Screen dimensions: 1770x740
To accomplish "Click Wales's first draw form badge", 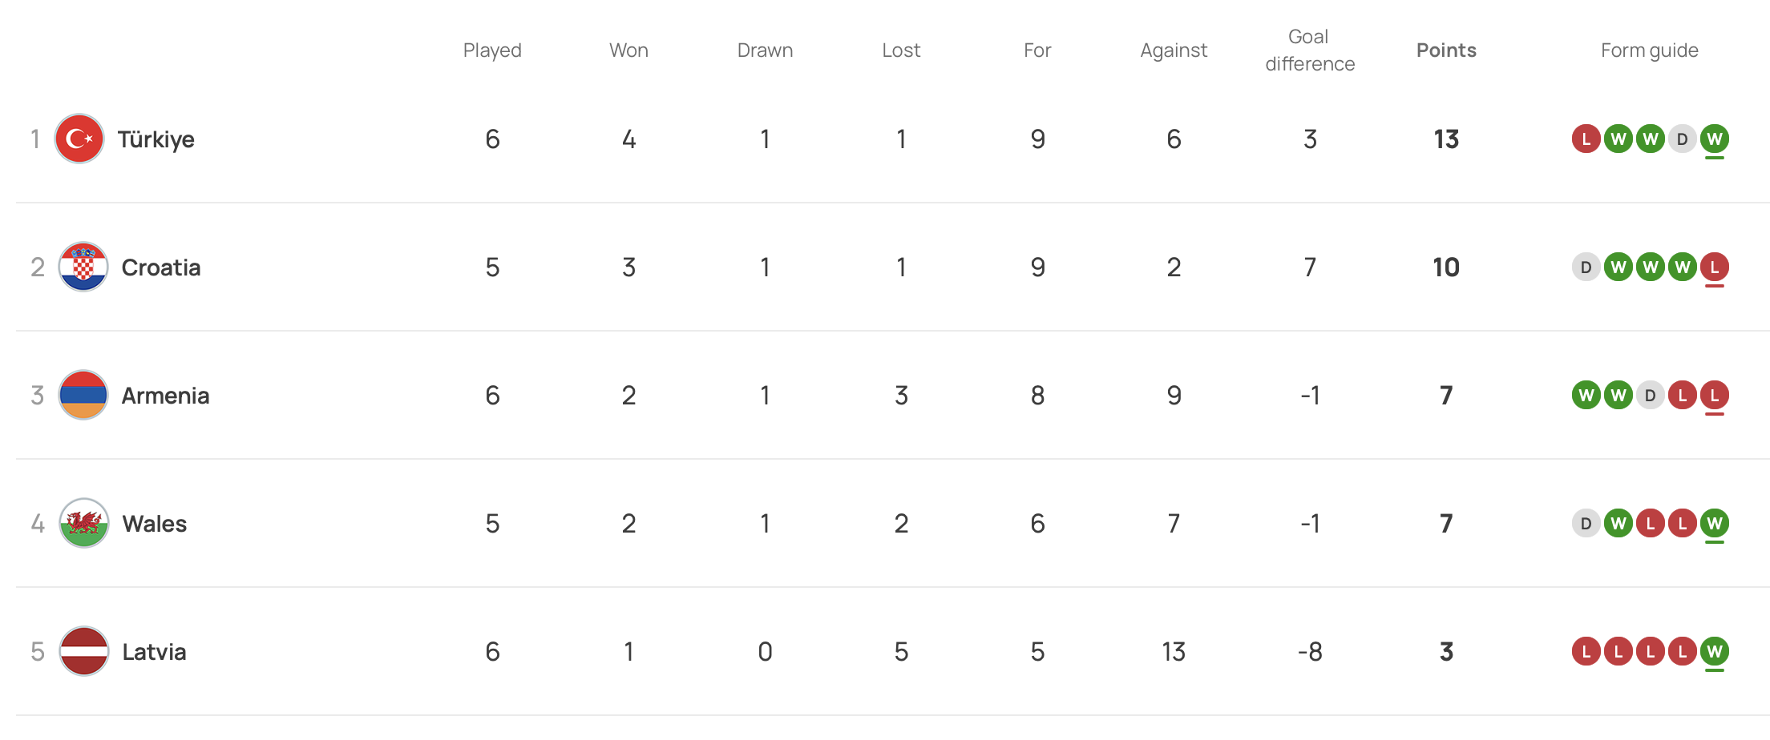I will [1586, 524].
